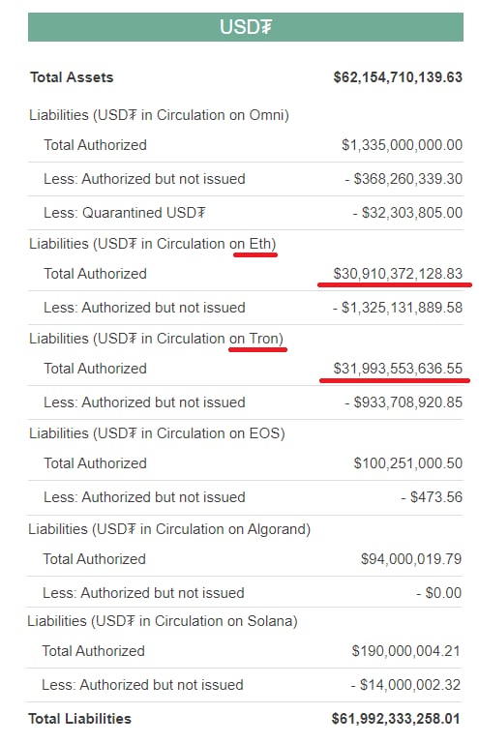Click Solana Total Authorized value $190,000,004.21

click(405, 651)
